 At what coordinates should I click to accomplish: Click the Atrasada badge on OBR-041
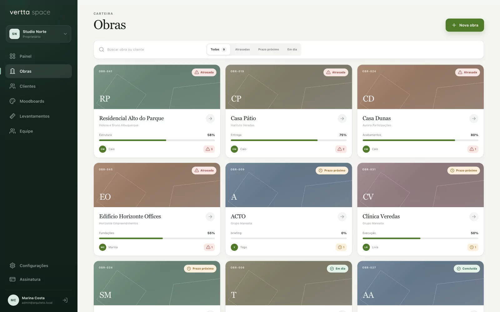pyautogui.click(x=204, y=72)
